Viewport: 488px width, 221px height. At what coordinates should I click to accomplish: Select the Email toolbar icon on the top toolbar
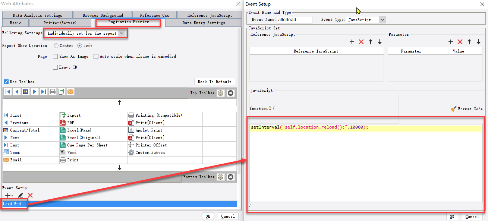click(x=70, y=92)
